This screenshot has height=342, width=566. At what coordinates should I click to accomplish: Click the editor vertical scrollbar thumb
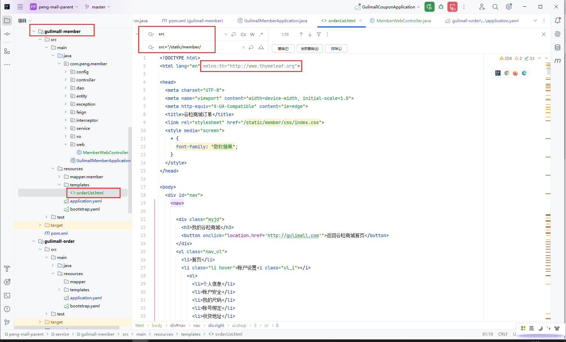[548, 68]
